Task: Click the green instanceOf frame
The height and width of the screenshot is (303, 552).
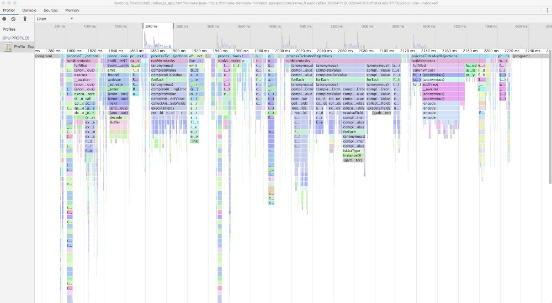Action: pos(353,155)
